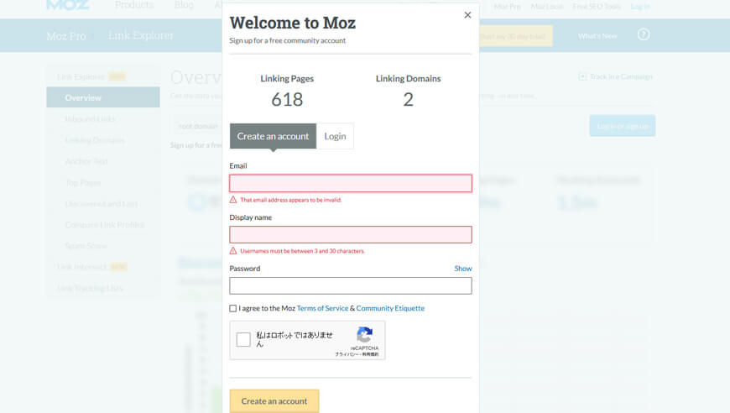Switch to the Login tab in dialog
The height and width of the screenshot is (413, 730).
(x=335, y=136)
